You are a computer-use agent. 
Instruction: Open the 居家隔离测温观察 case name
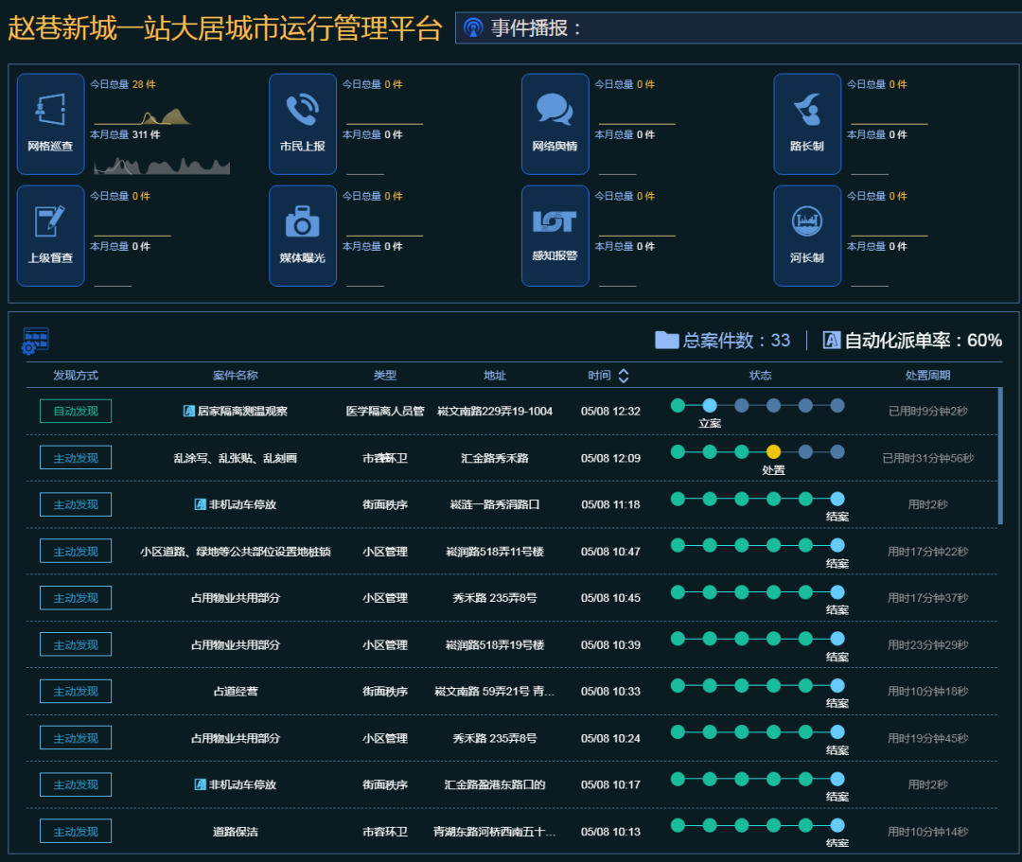click(x=241, y=412)
